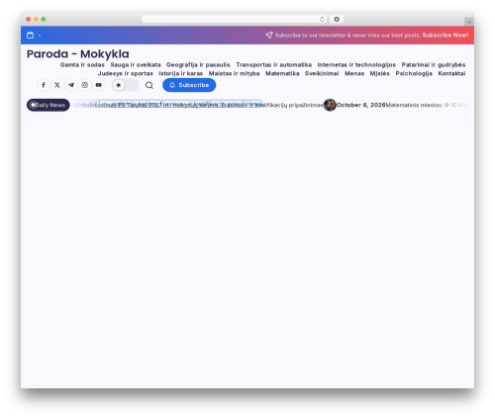The width and height of the screenshot is (495, 418).
Task: Open Judesys ir sportas menu item
Action: tap(126, 73)
